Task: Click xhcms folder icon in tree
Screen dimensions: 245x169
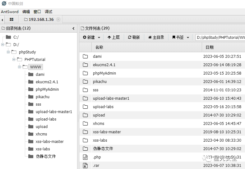Action: tap(31, 134)
